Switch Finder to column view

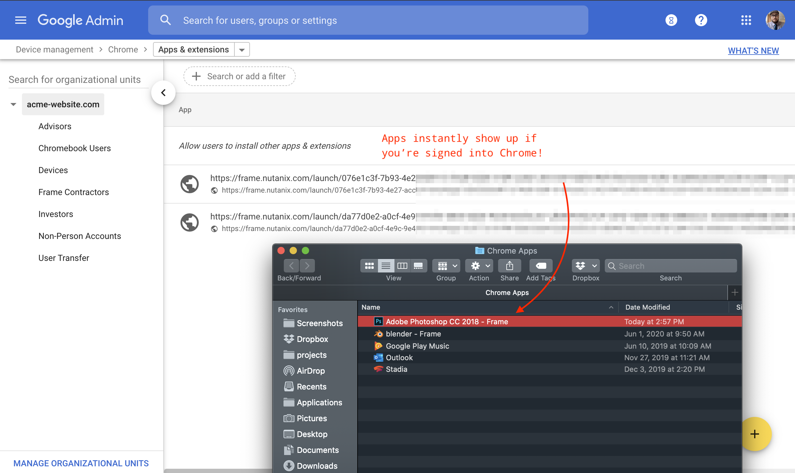(x=402, y=266)
